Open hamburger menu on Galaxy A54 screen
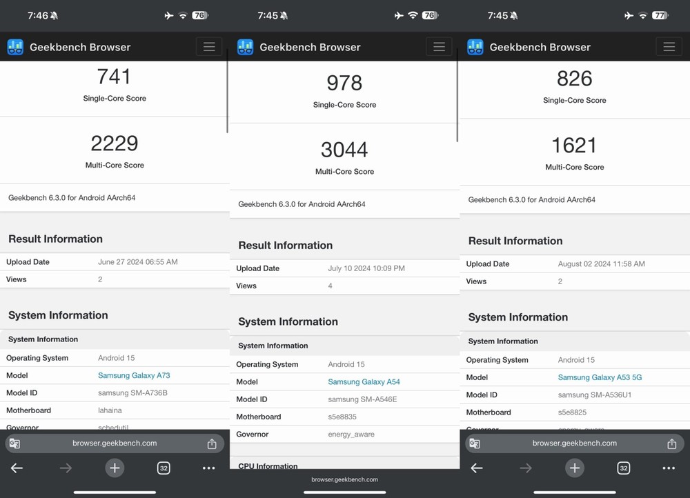 (439, 47)
